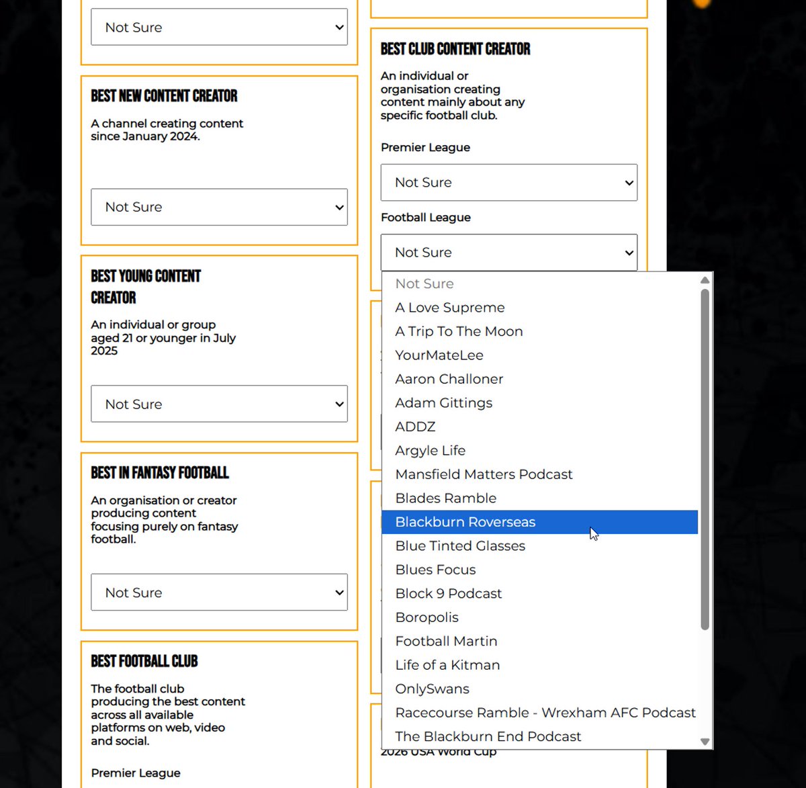The image size is (806, 788).
Task: Select Racecourse Ramble - Wrexham AFC Podcast
Action: 540,713
